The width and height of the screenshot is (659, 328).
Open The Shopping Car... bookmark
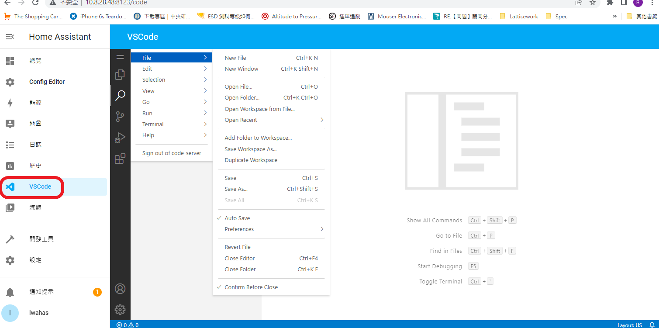point(34,16)
